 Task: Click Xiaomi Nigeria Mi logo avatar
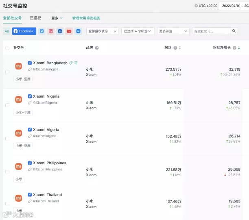[x=19, y=99]
